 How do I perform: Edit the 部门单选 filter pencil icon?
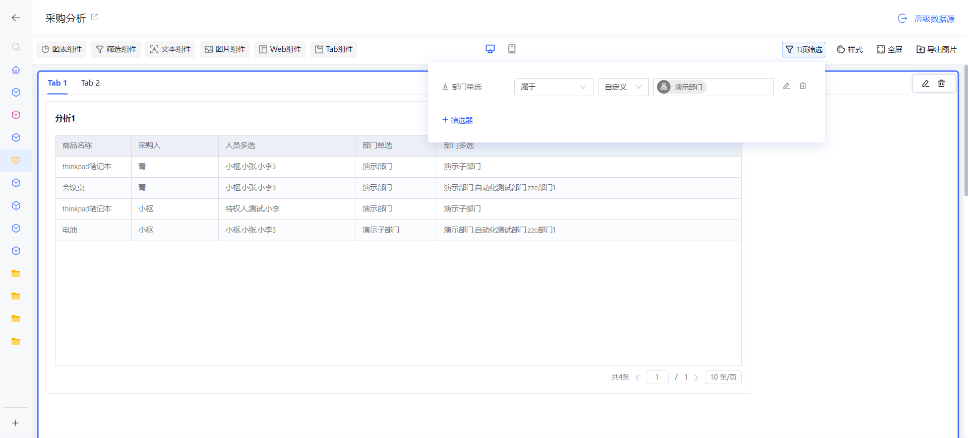coord(786,86)
